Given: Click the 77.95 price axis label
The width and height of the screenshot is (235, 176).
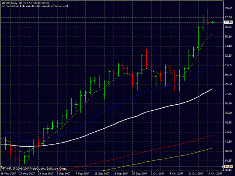Looking at the screenshot, I should pyautogui.click(x=228, y=94).
